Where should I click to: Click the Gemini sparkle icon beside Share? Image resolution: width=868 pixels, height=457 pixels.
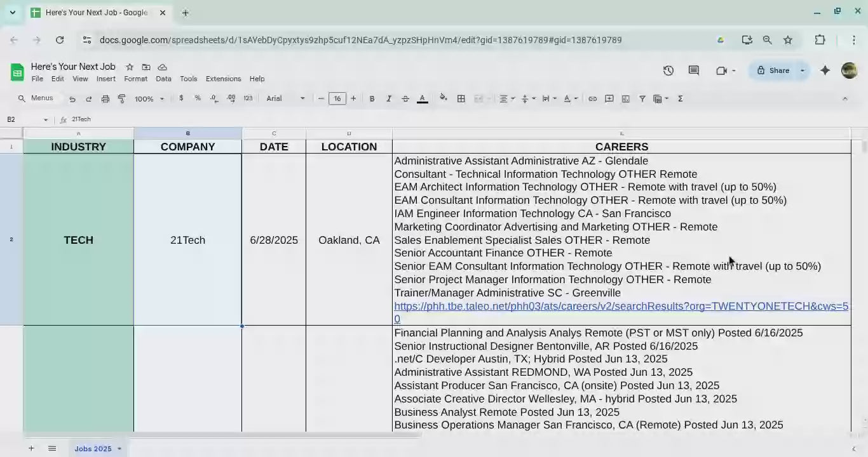click(x=825, y=70)
